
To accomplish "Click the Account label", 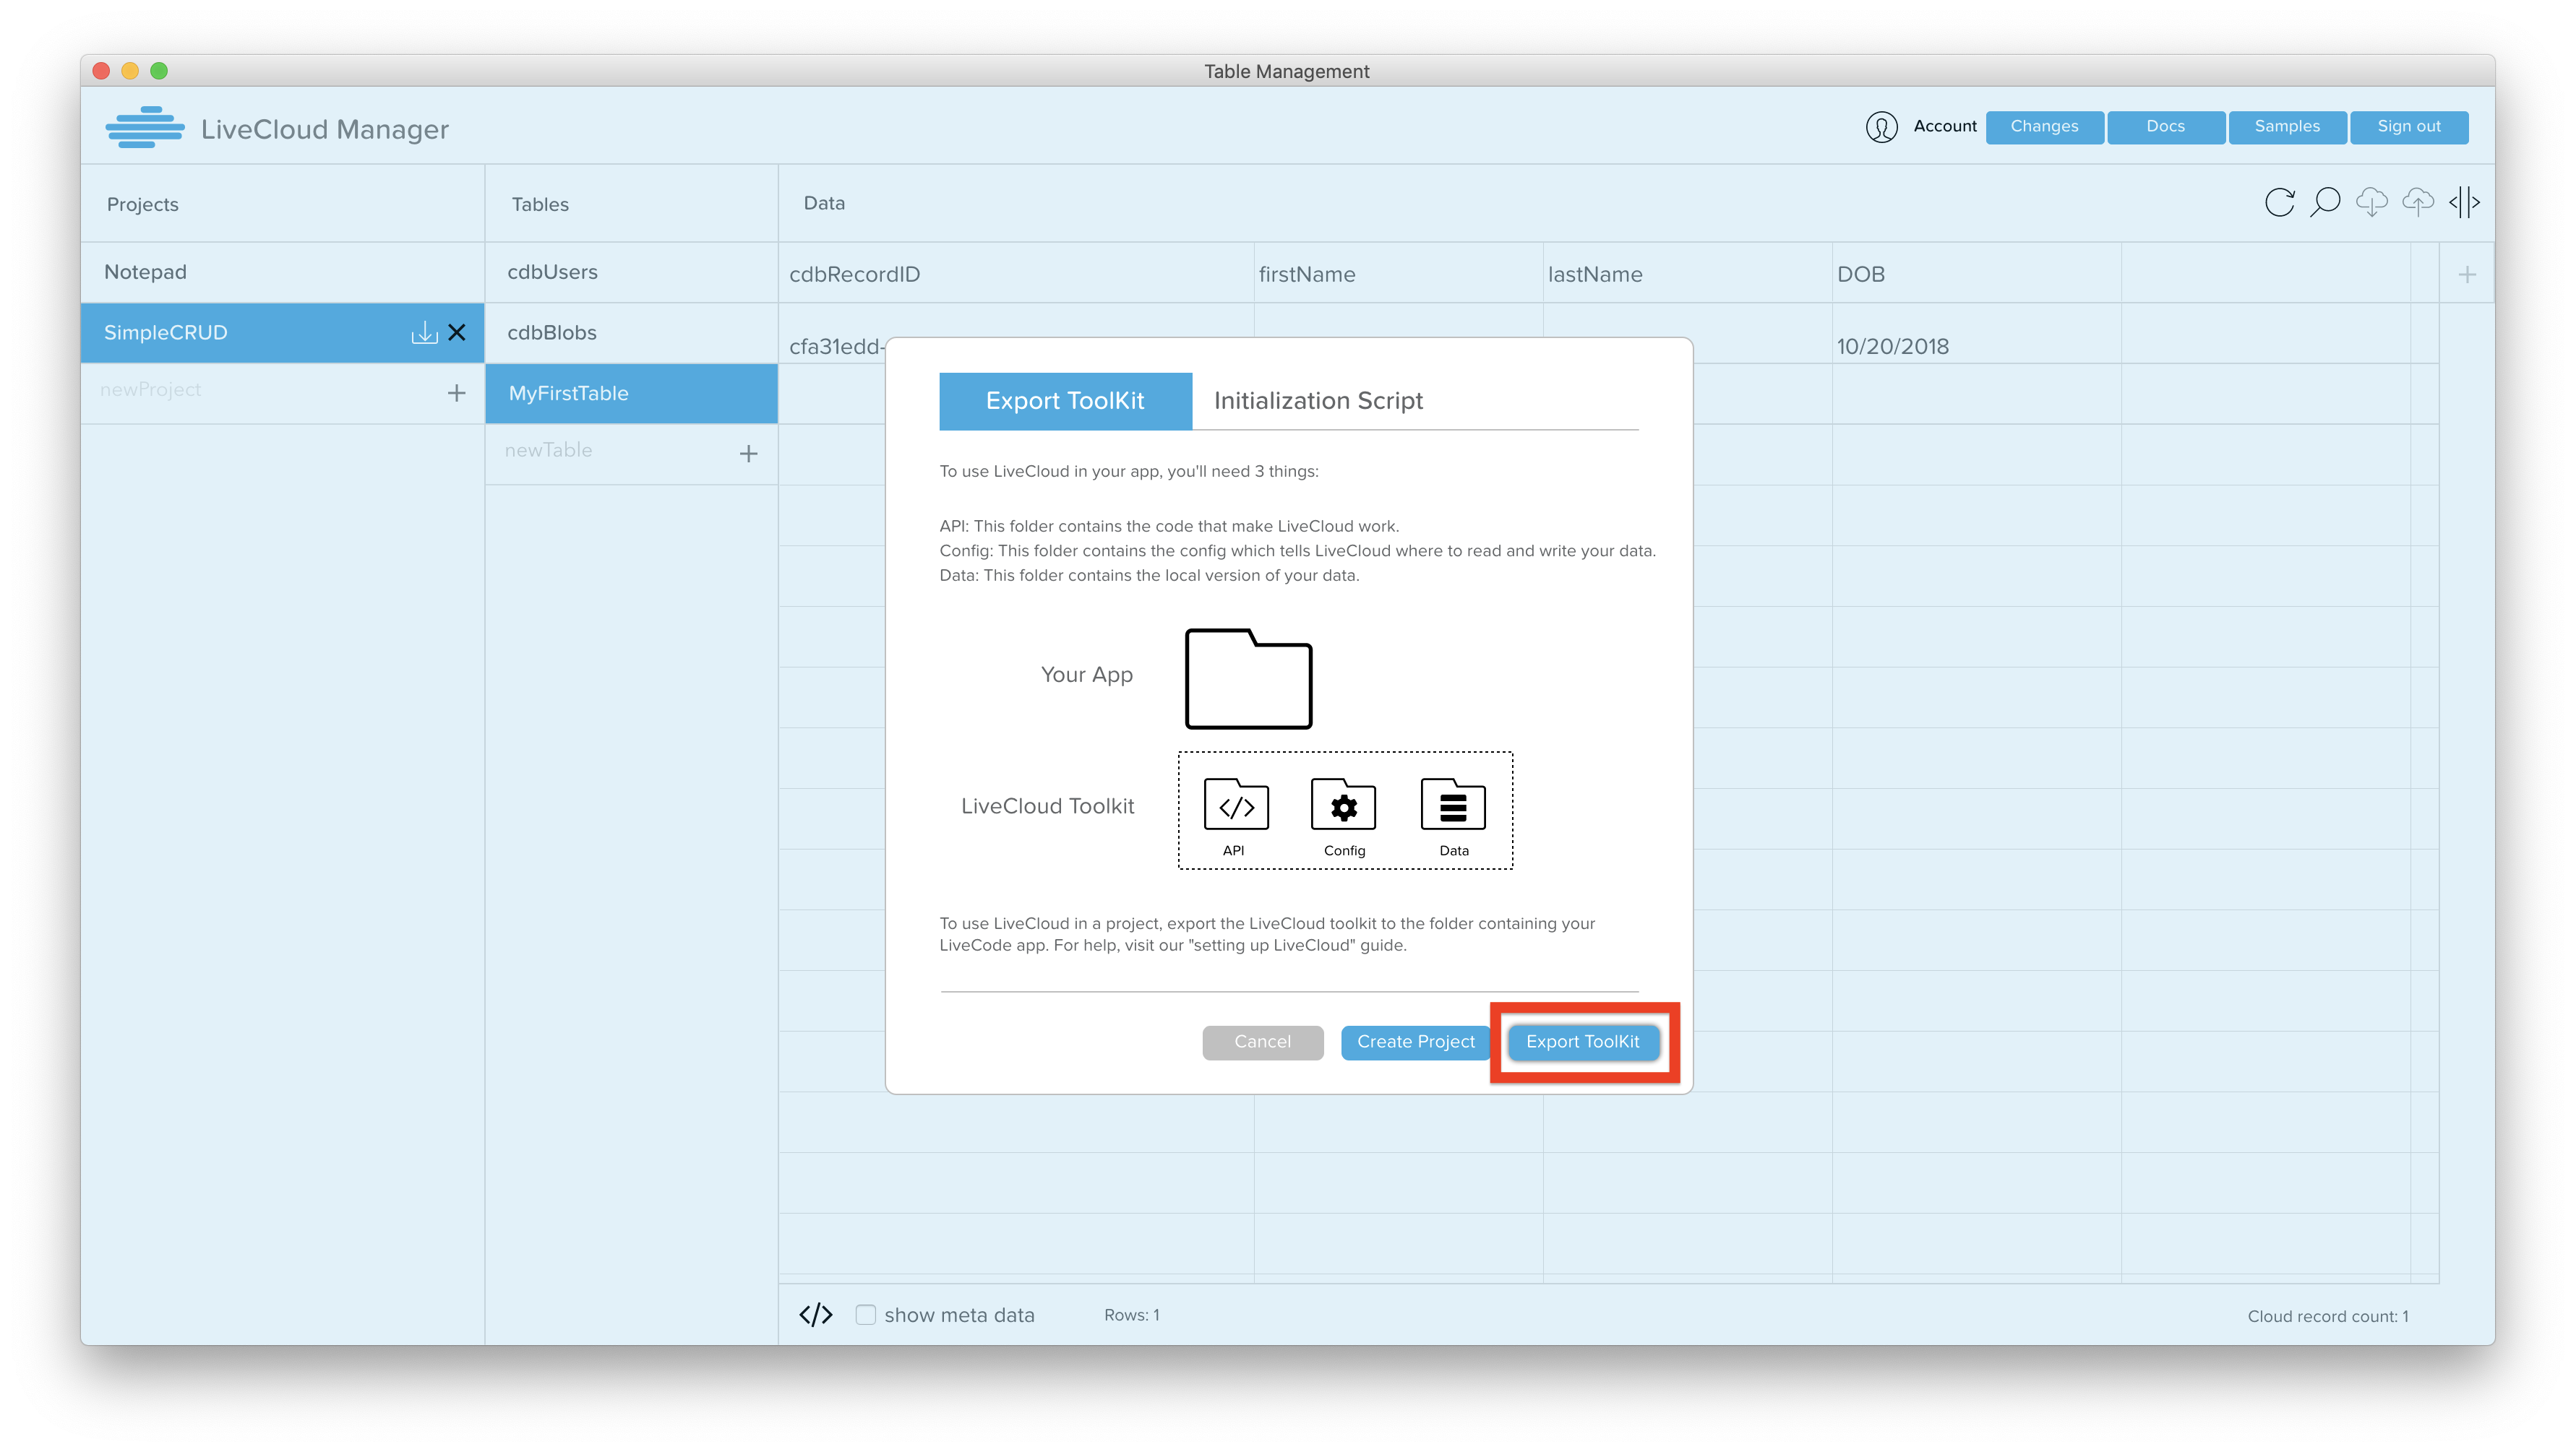I will pyautogui.click(x=1944, y=126).
